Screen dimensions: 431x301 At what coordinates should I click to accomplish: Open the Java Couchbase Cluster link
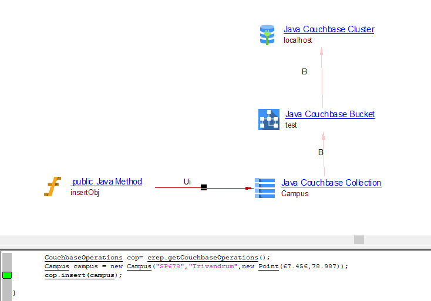[x=328, y=29]
